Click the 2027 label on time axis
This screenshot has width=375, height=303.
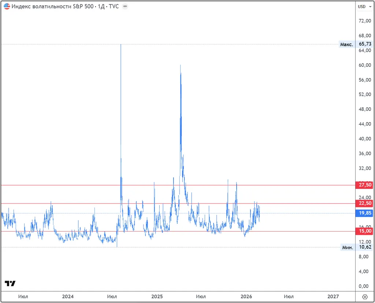pyautogui.click(x=333, y=296)
